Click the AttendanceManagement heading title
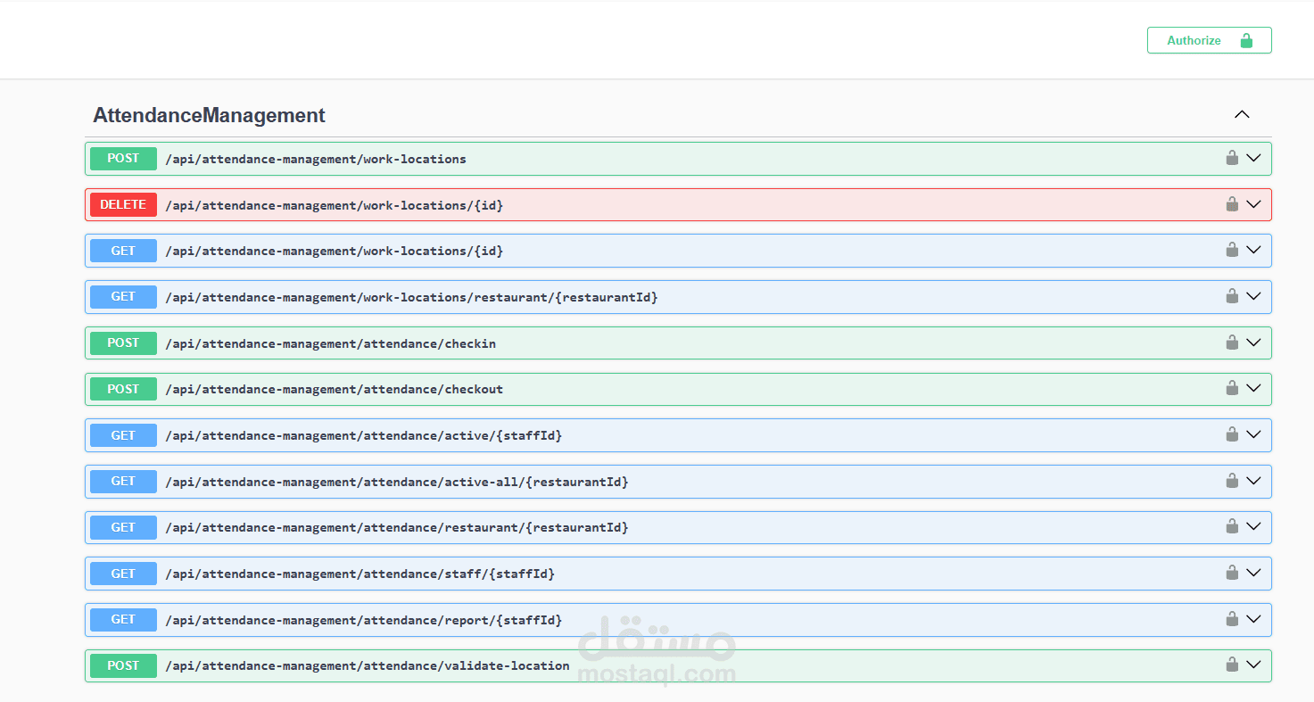This screenshot has height=702, width=1314. (x=209, y=115)
